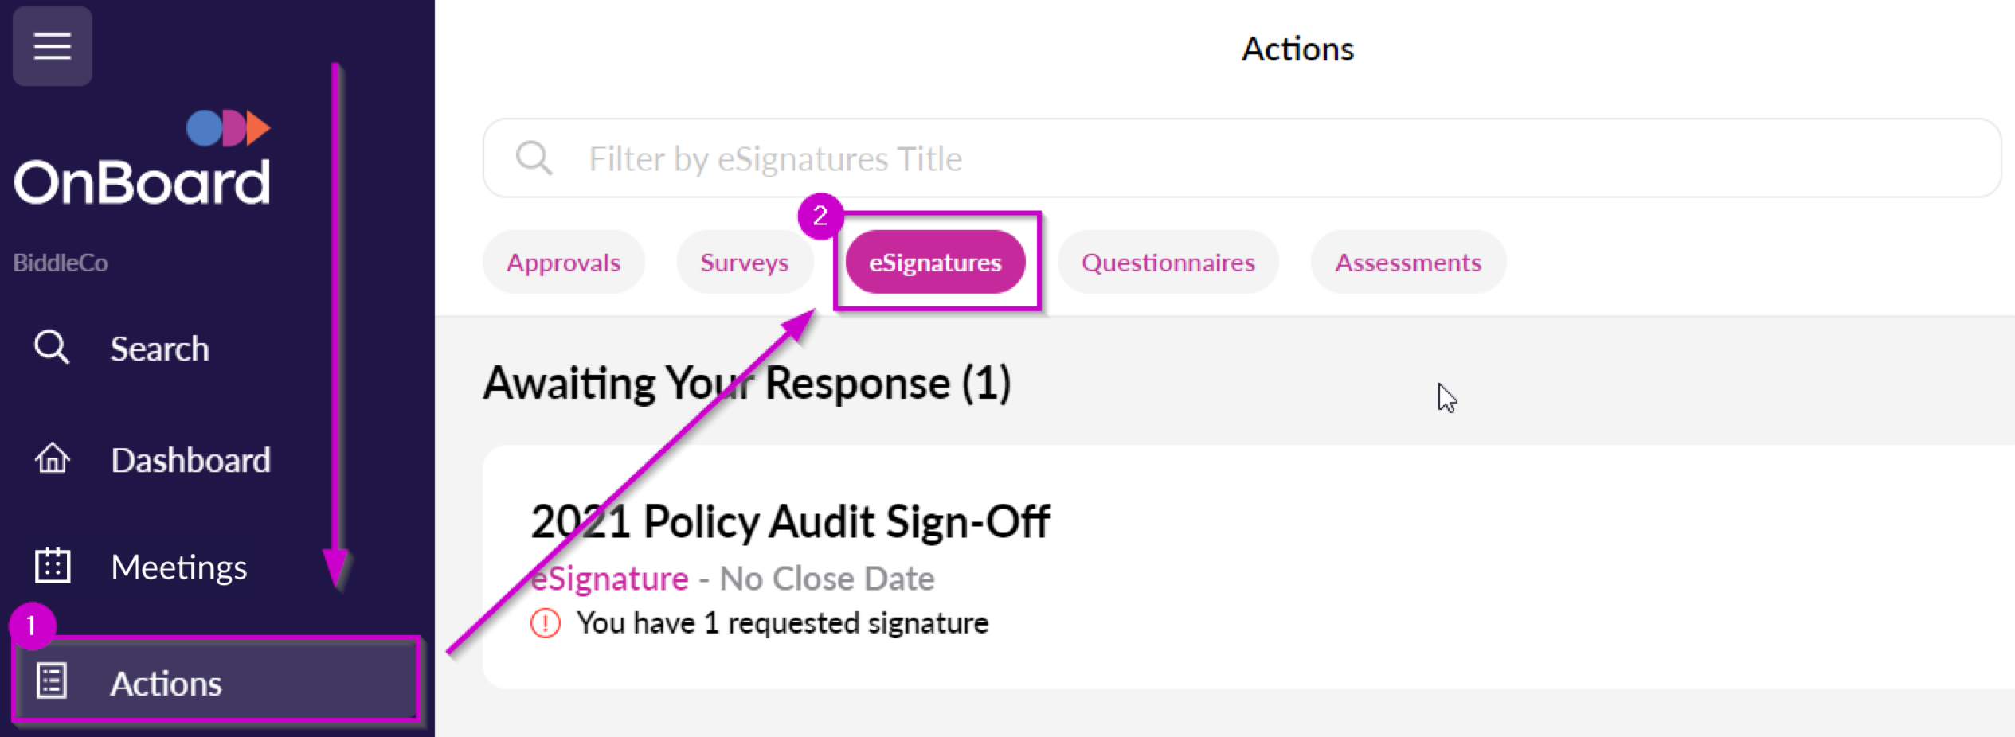Select the Search magnifying glass icon

click(x=51, y=348)
